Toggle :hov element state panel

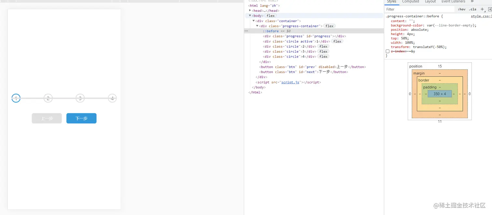tap(461, 9)
